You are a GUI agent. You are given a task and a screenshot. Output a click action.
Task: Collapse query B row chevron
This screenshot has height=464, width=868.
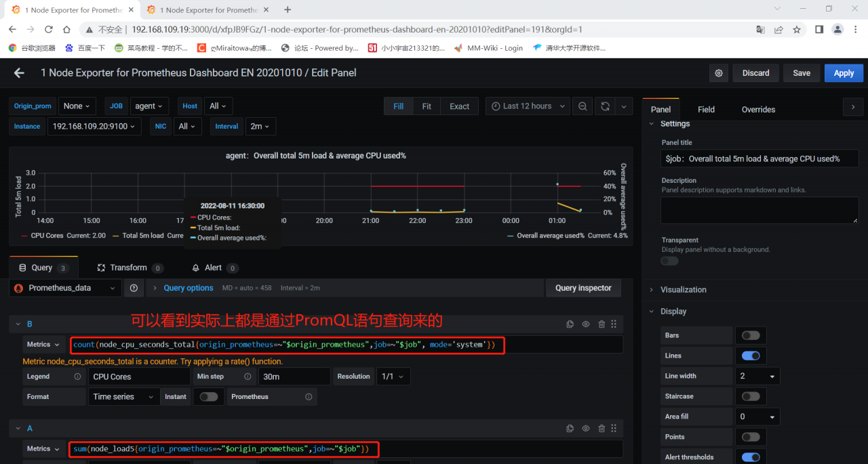point(18,324)
